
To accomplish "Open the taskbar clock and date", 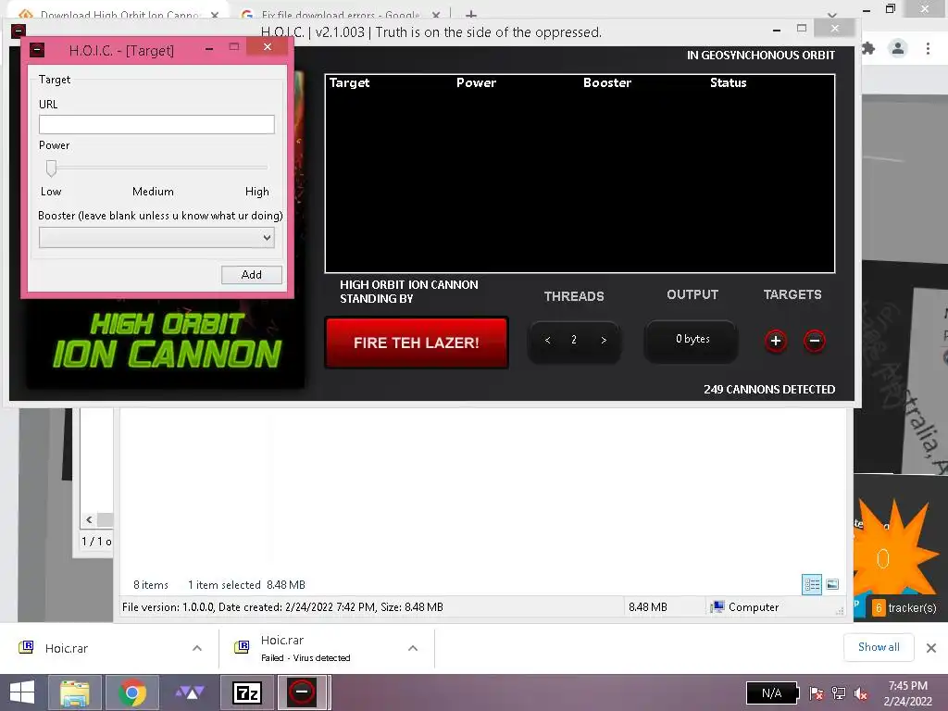I will pos(907,693).
